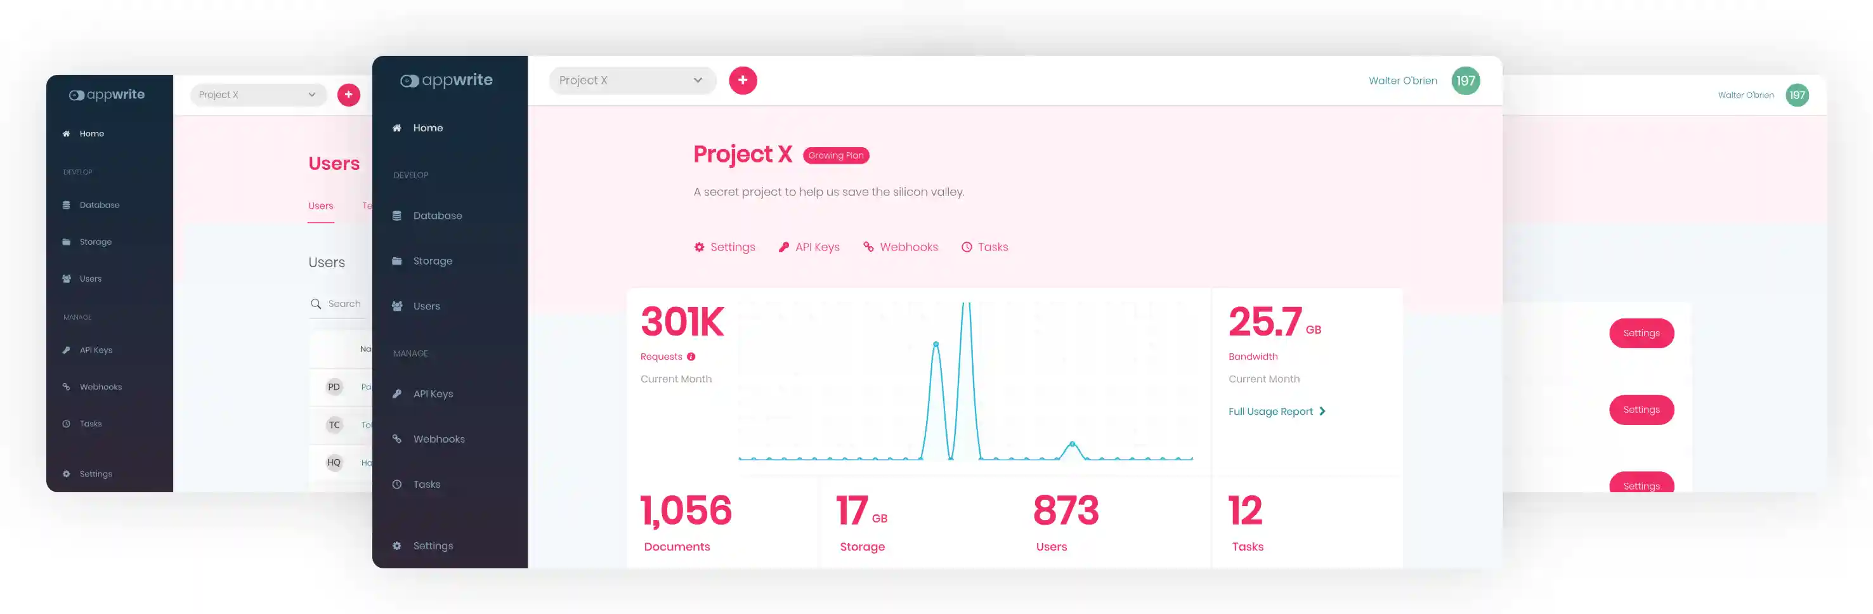Expand the project dropdown in the back window
Viewport: 1873px width, 614px height.
pyautogui.click(x=258, y=95)
